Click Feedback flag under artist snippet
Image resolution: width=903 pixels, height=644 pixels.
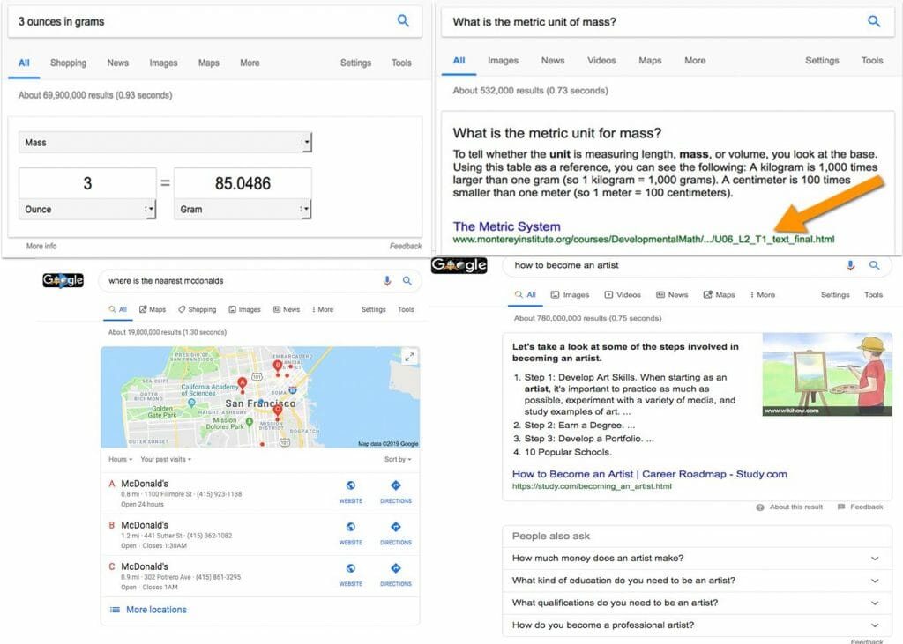click(841, 507)
